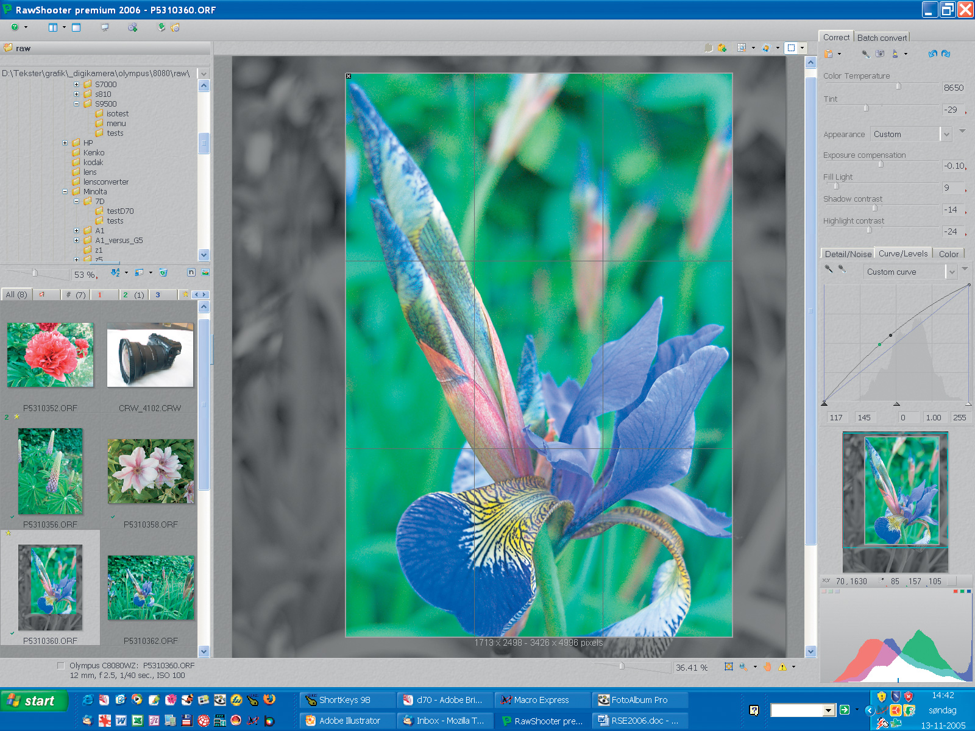Select the hand pan tool

pos(767,667)
